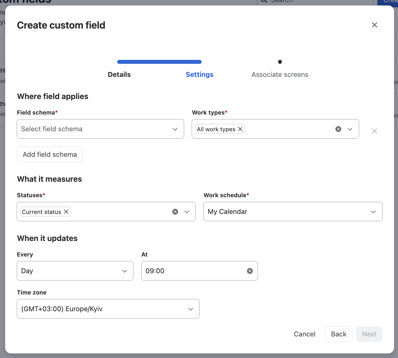Click the 'When it updates' heading

[47, 238]
